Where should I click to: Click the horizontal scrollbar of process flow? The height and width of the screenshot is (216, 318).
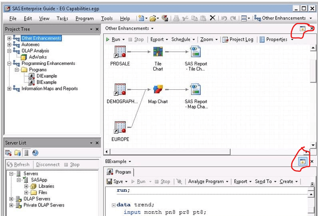[170, 151]
